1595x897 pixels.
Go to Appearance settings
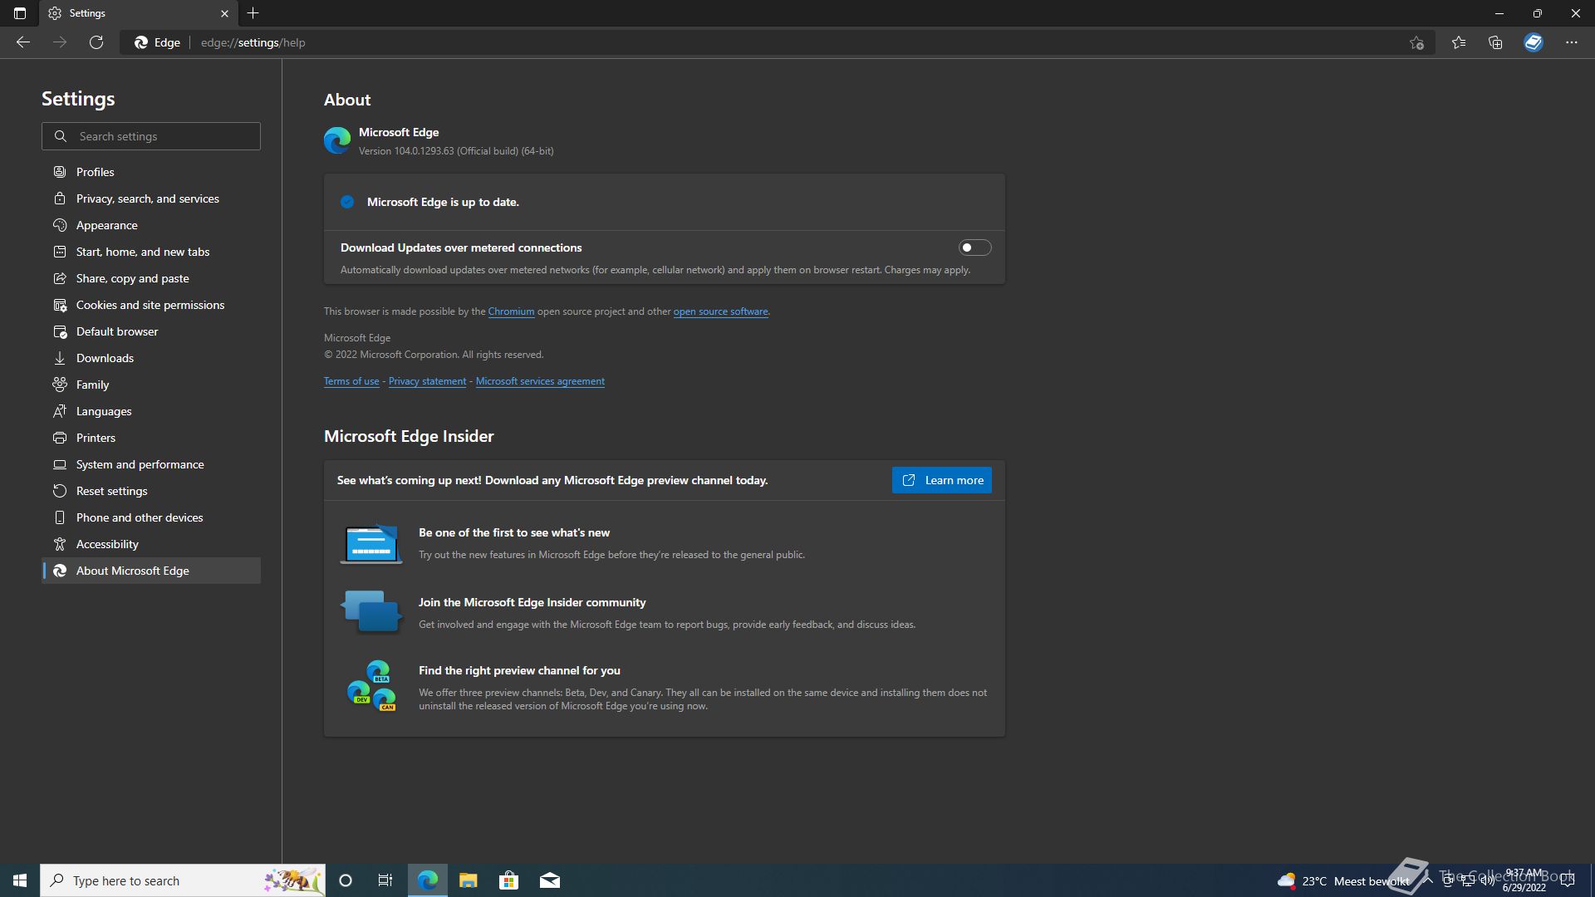pyautogui.click(x=151, y=225)
